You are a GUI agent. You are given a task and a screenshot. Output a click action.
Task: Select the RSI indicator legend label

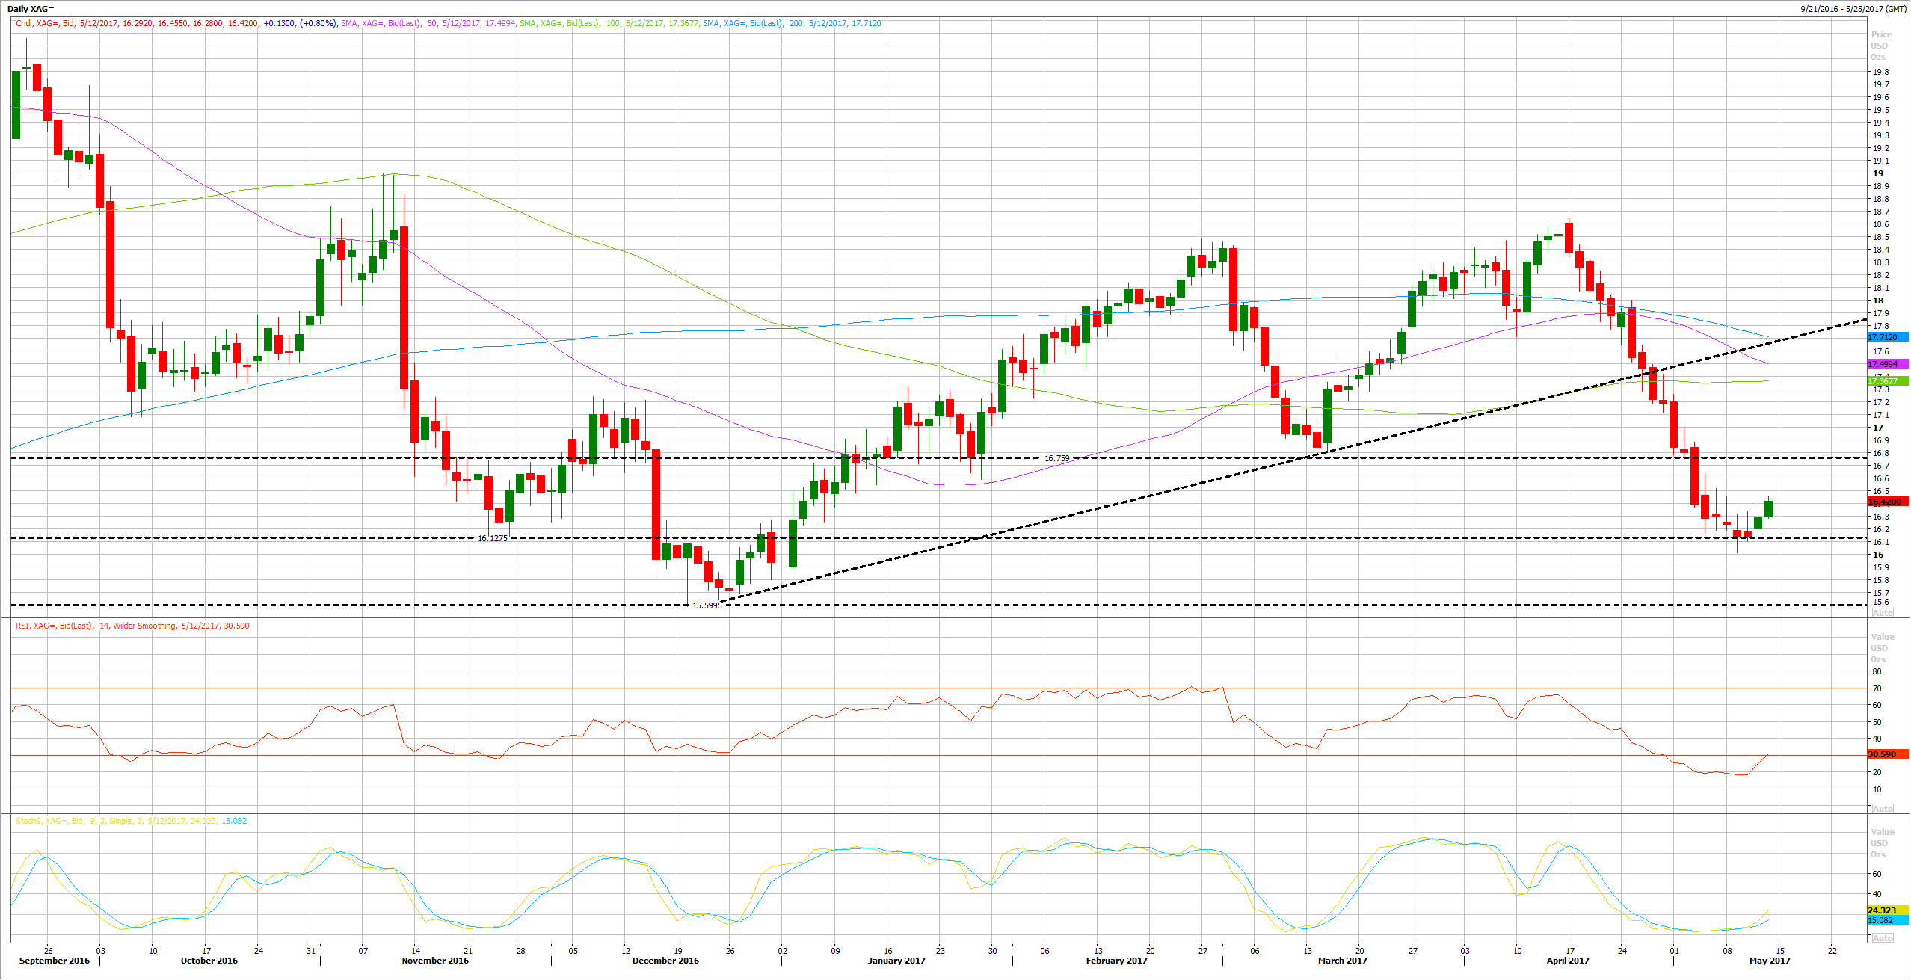(132, 626)
